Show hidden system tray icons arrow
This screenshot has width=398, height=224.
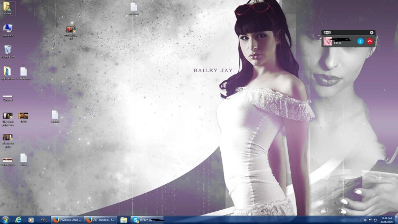(360, 220)
